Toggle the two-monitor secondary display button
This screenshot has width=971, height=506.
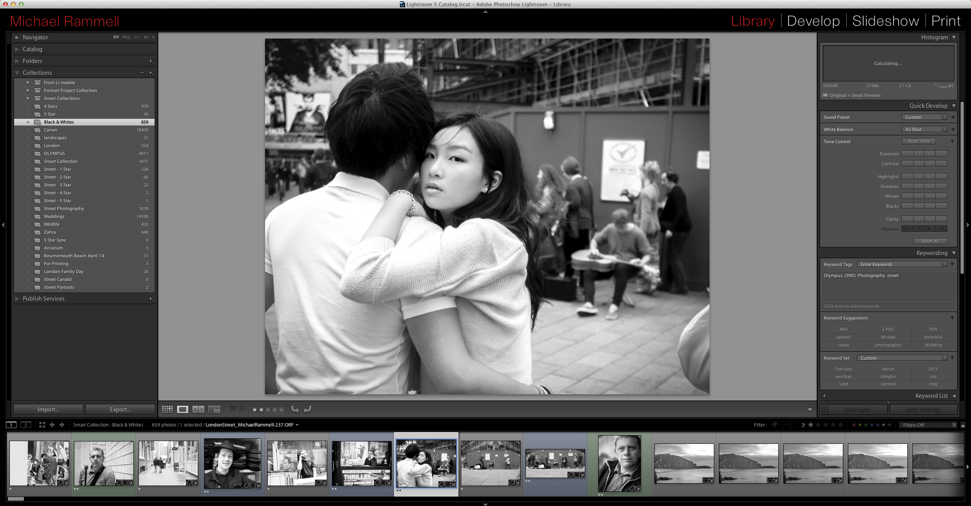click(x=26, y=425)
